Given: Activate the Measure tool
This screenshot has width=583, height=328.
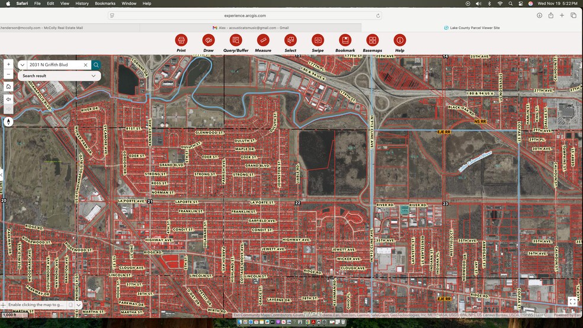Looking at the screenshot, I should (x=263, y=40).
